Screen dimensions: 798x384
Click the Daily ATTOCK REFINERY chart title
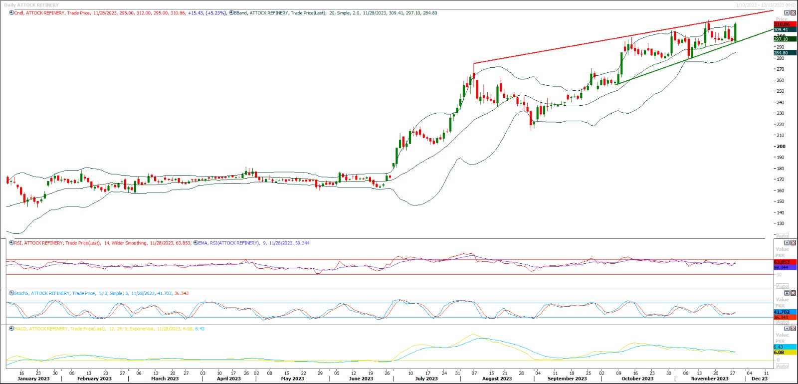tap(31, 5)
